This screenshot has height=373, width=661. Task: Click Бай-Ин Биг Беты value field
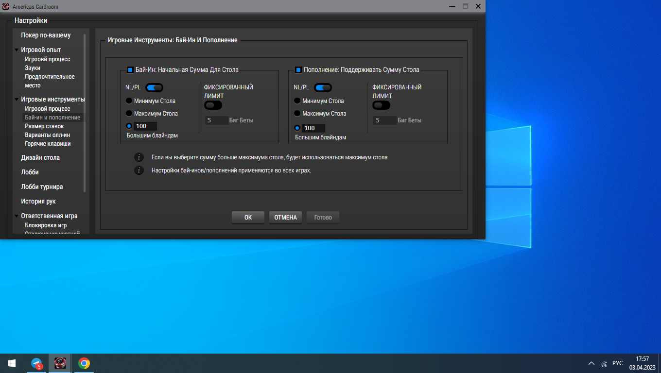(x=216, y=120)
